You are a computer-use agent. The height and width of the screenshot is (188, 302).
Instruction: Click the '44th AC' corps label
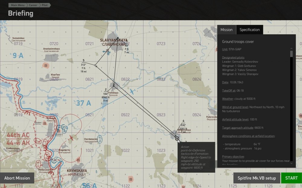[18, 135]
